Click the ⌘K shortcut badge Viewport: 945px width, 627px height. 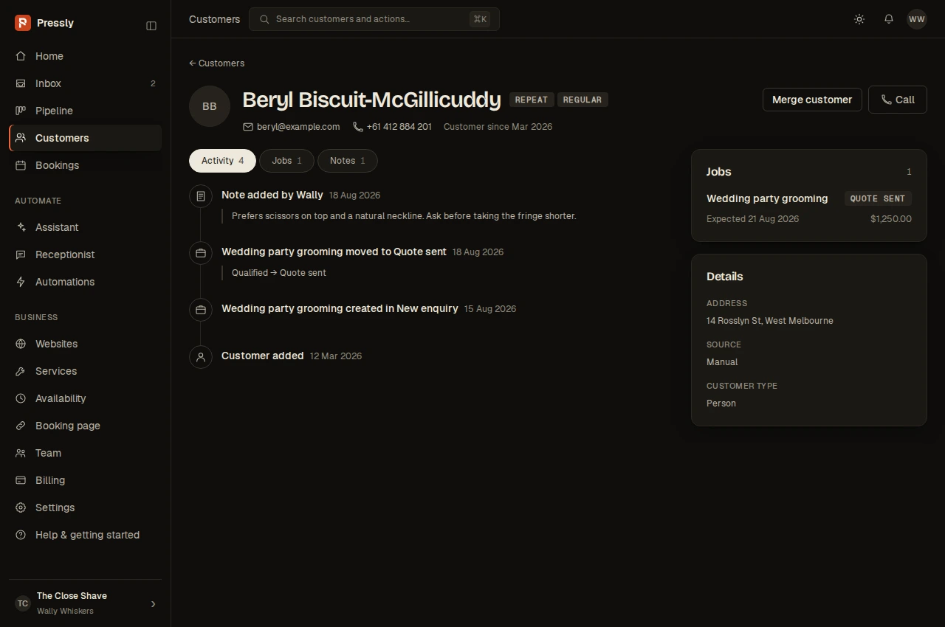pyautogui.click(x=480, y=19)
